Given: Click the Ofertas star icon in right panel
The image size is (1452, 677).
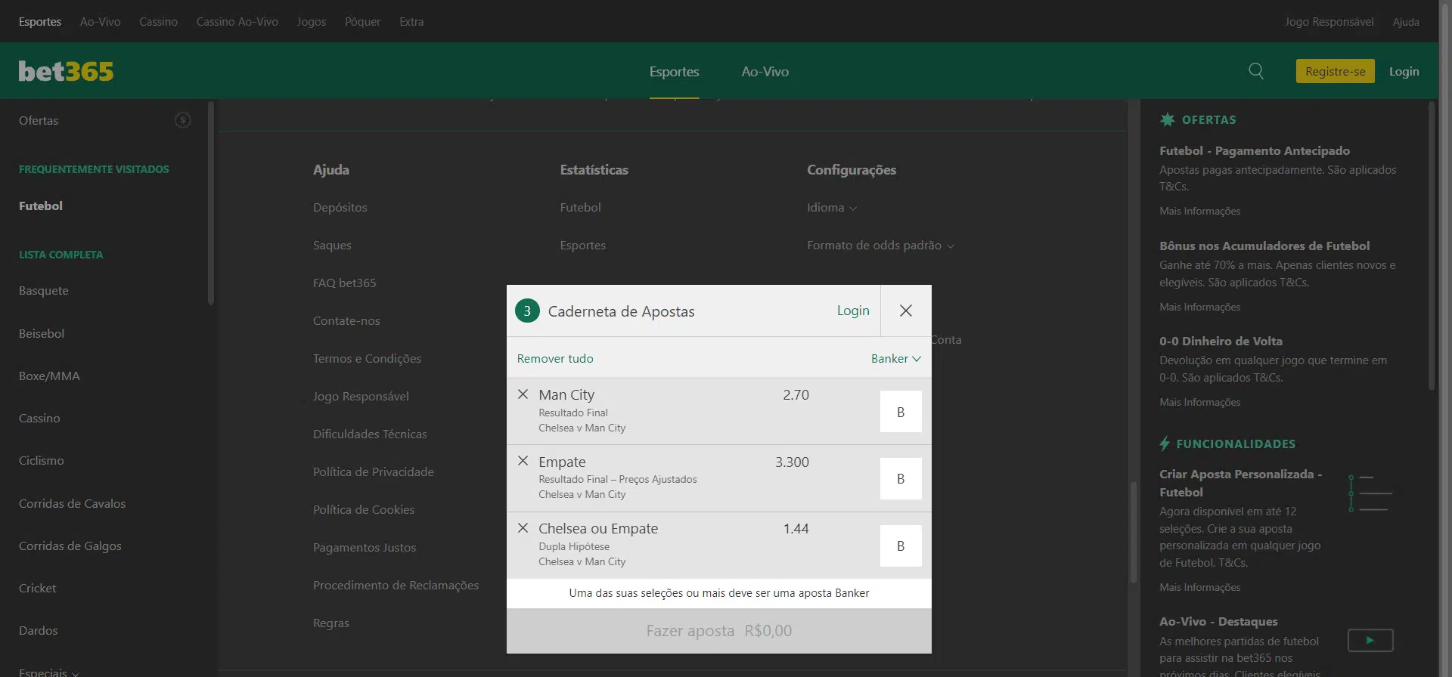Looking at the screenshot, I should click(1168, 119).
